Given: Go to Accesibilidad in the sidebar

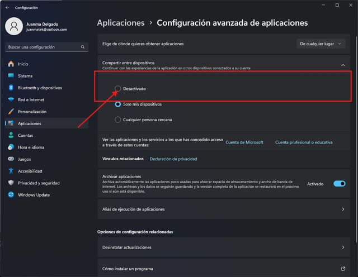Looking at the screenshot, I should 30,171.
